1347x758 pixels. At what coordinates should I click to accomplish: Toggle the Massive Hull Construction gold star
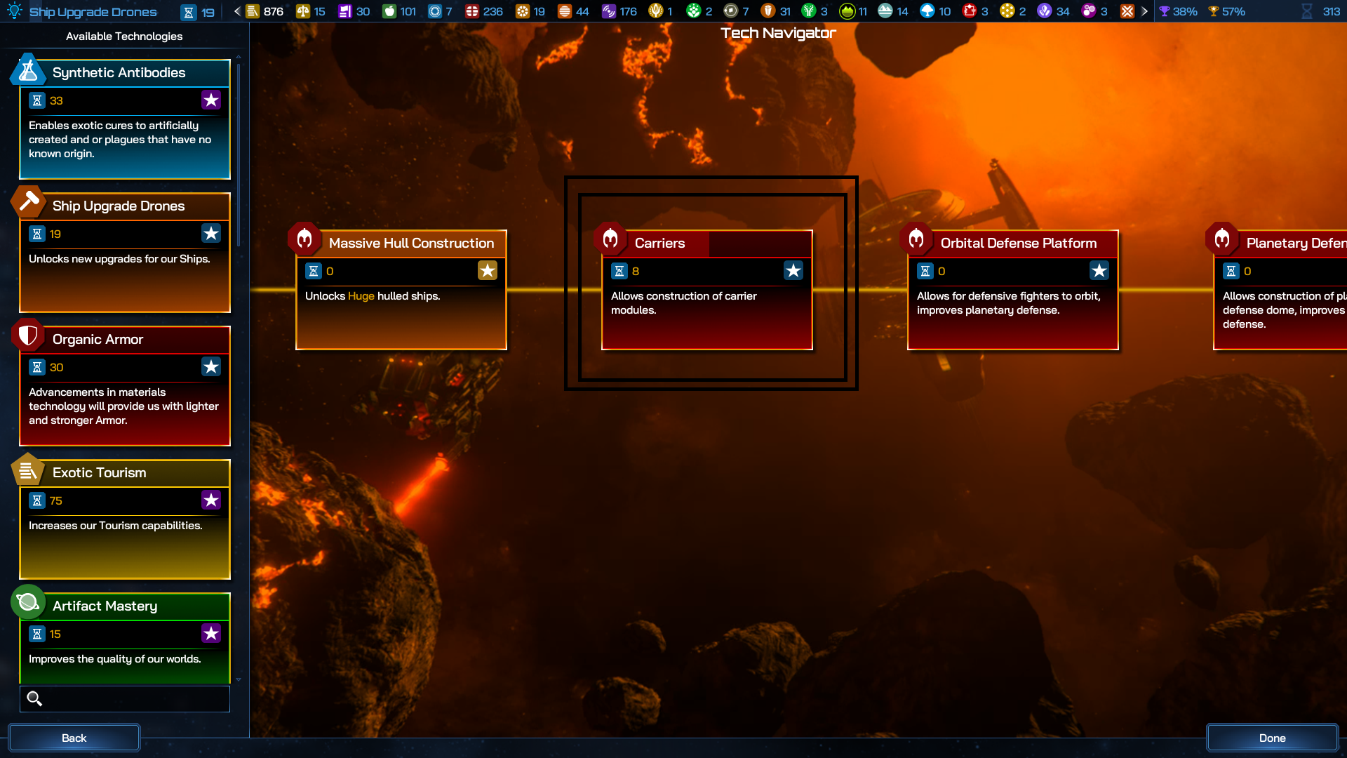click(x=487, y=271)
